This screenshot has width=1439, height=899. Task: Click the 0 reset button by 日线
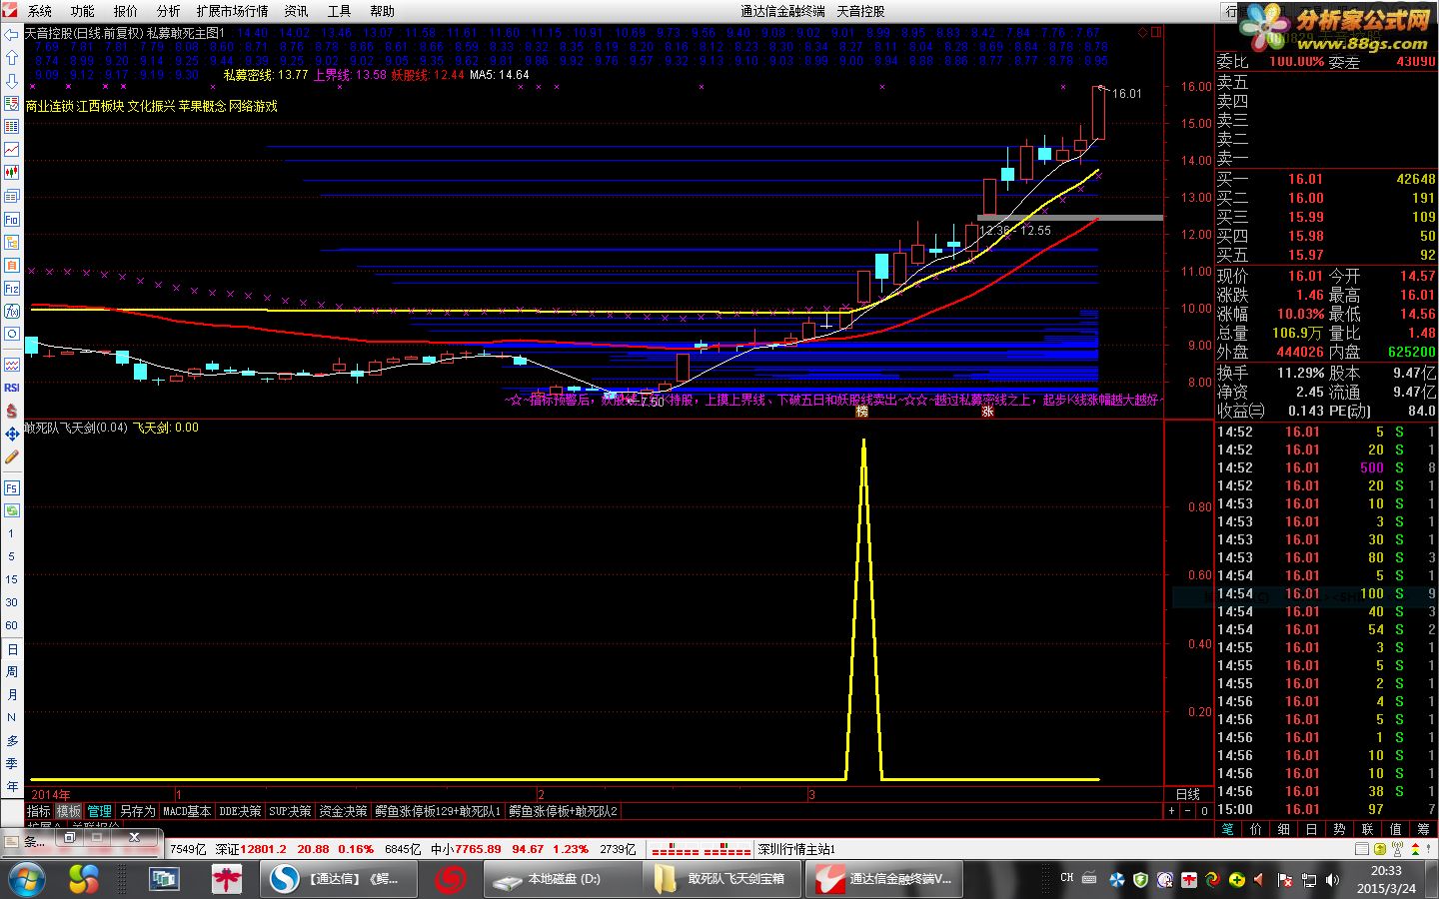(1204, 811)
